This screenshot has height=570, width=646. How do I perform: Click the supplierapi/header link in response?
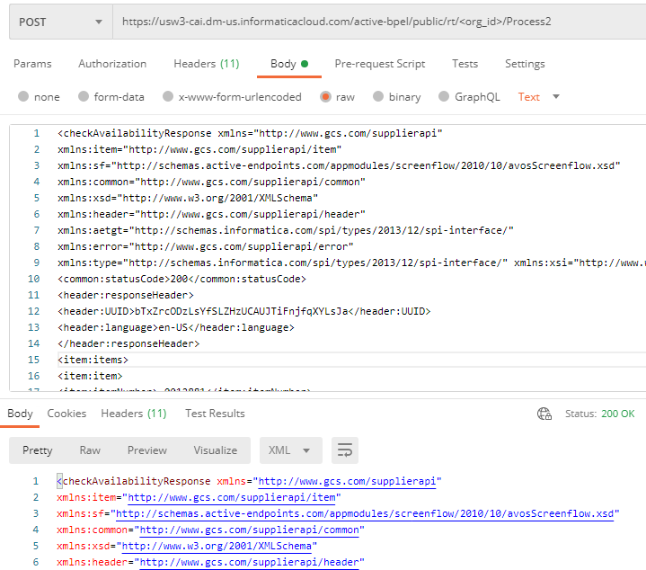tap(249, 562)
